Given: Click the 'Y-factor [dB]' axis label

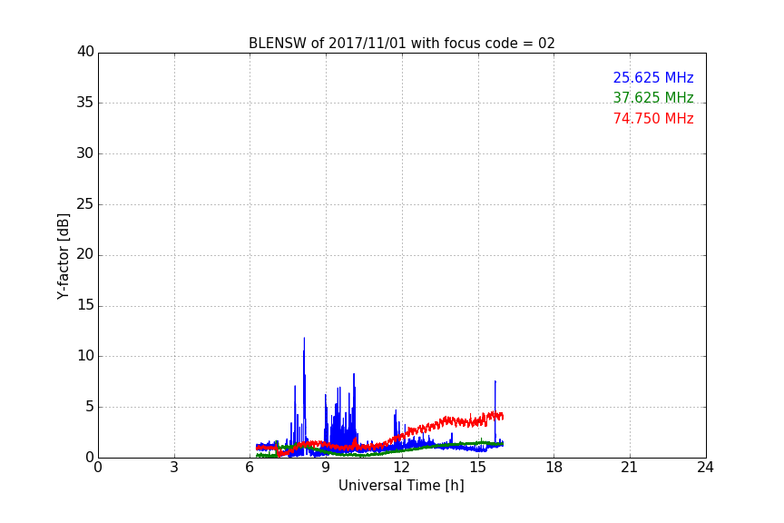Looking at the screenshot, I should [x=63, y=256].
